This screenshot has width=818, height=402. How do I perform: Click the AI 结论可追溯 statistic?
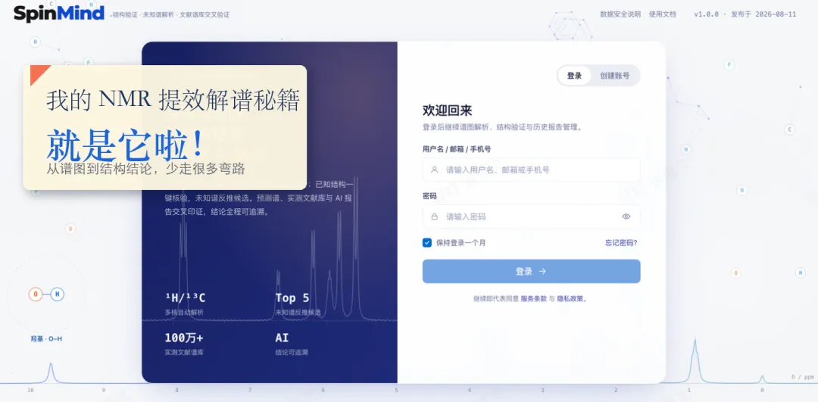[292, 344]
